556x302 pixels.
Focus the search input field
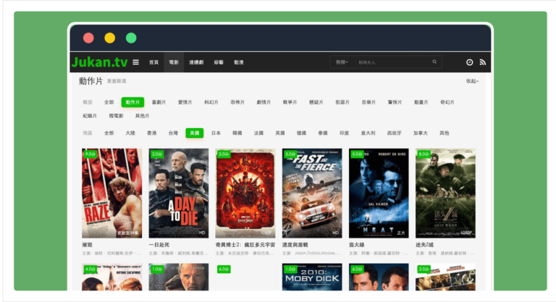(392, 62)
